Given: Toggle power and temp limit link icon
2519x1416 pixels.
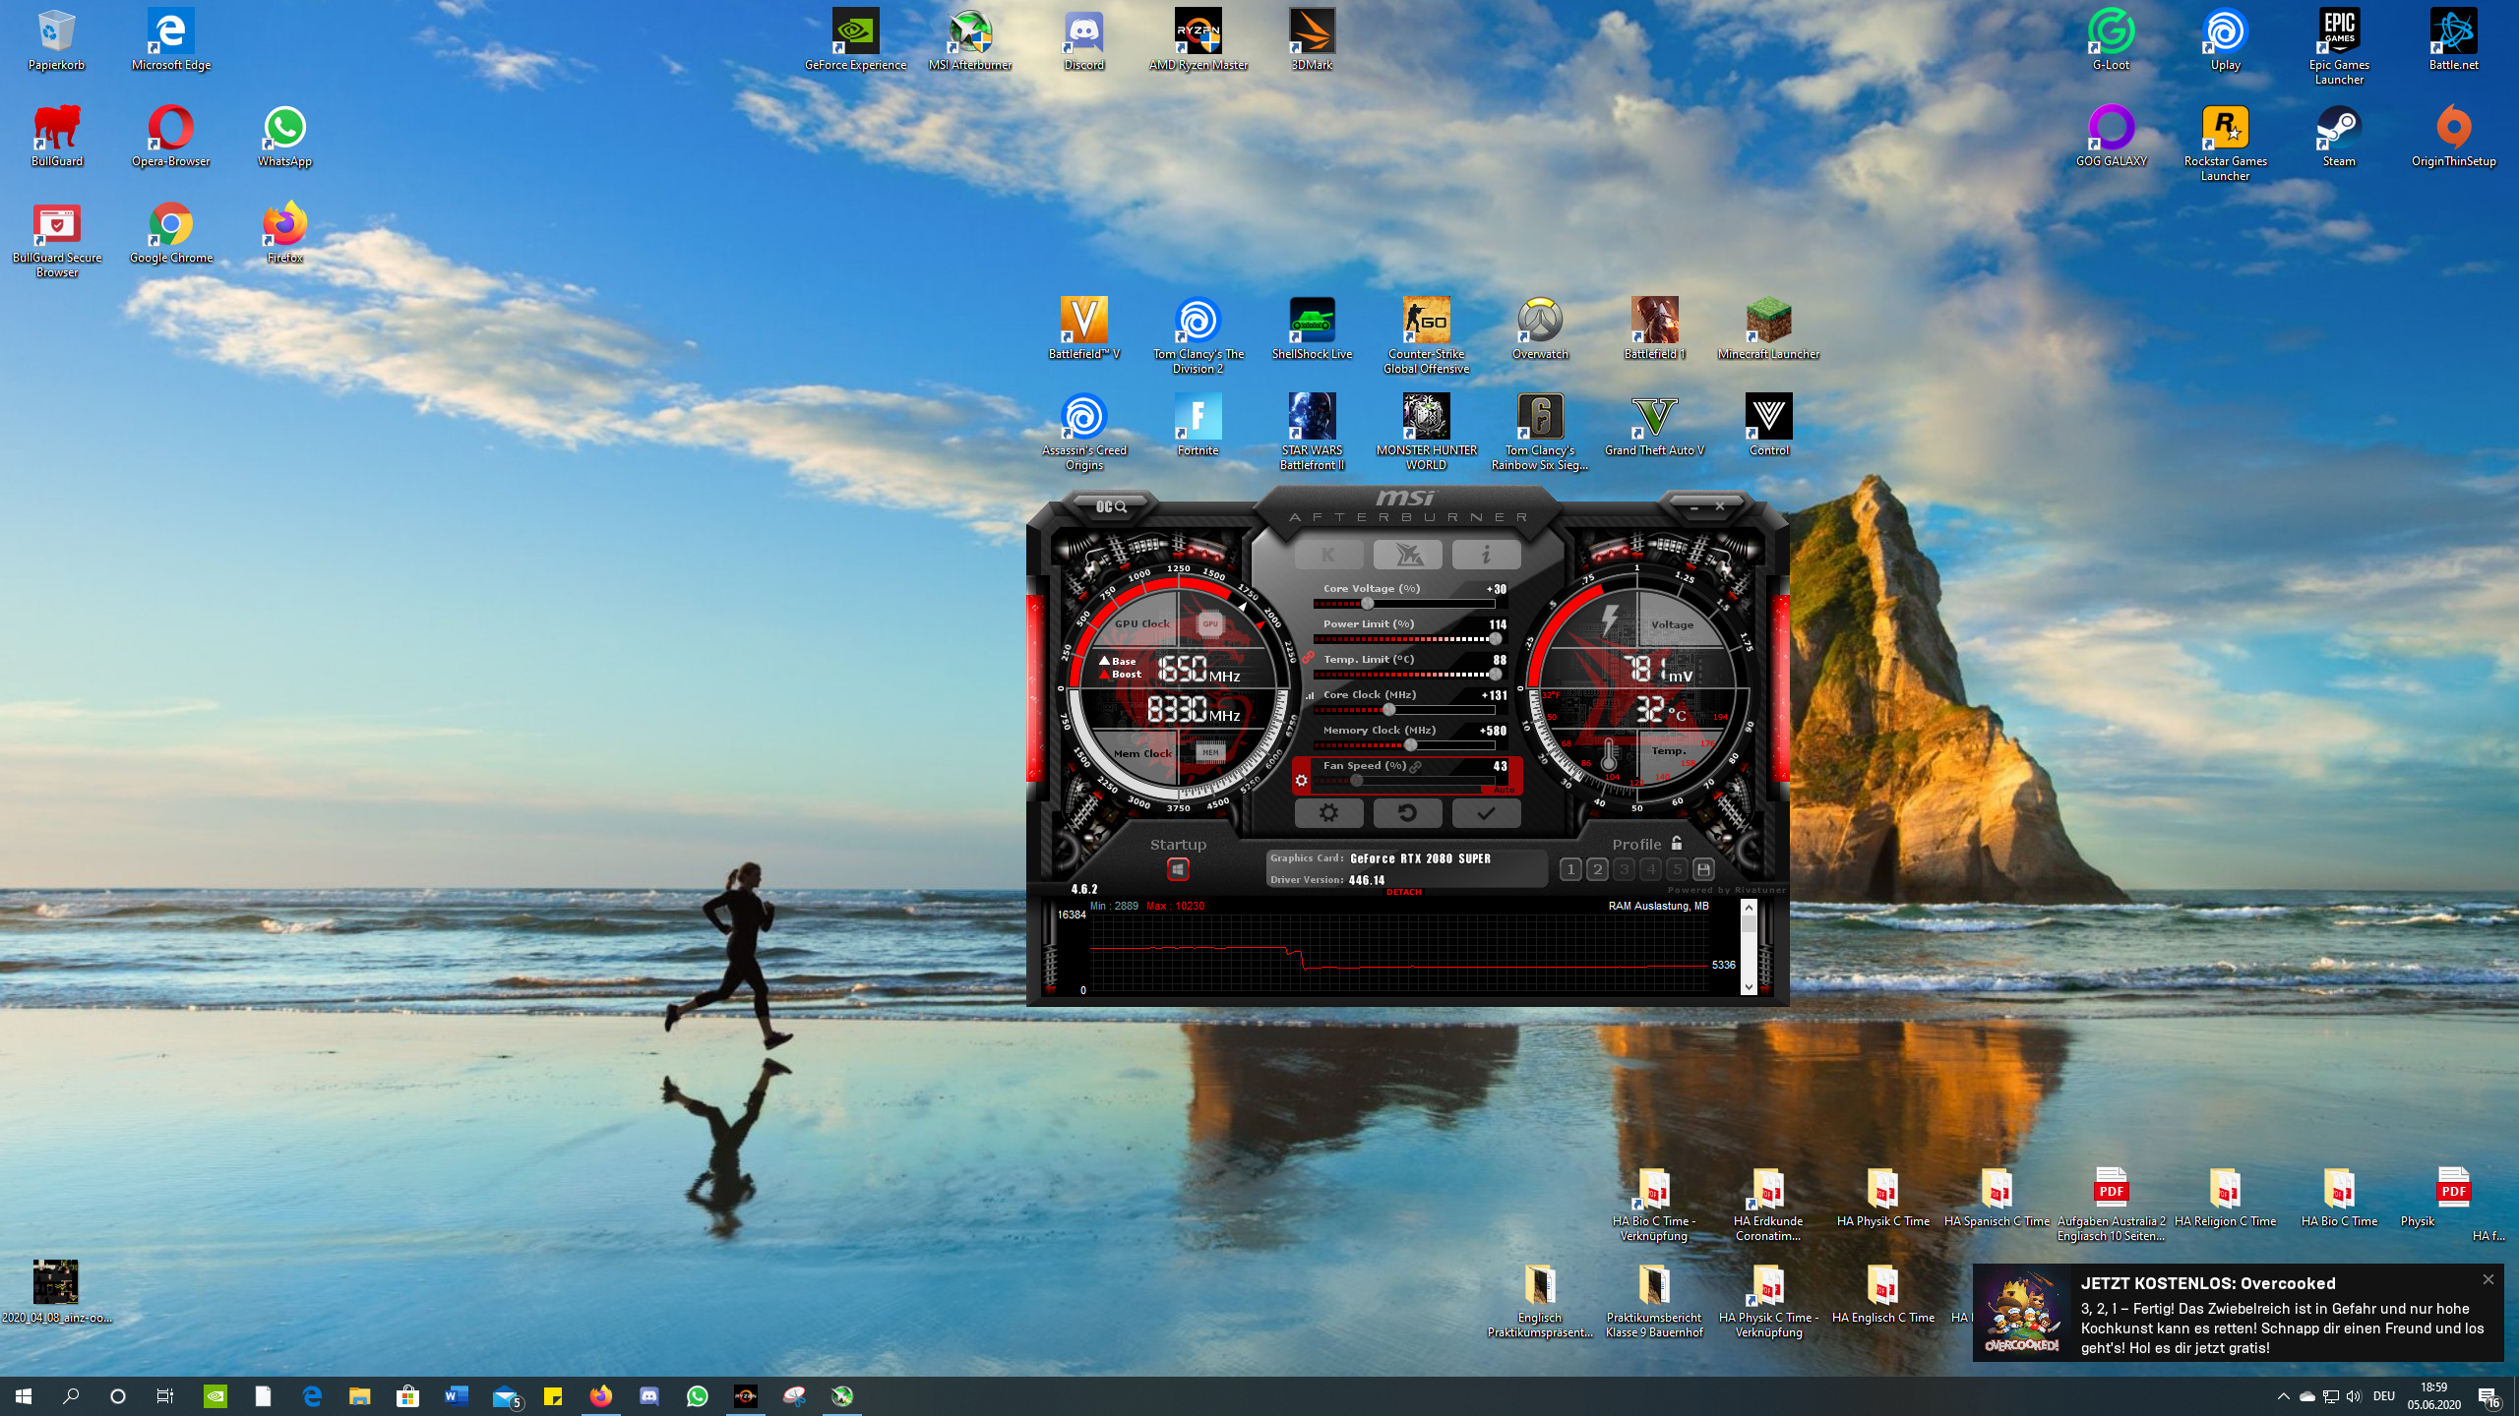Looking at the screenshot, I should pos(1309,657).
